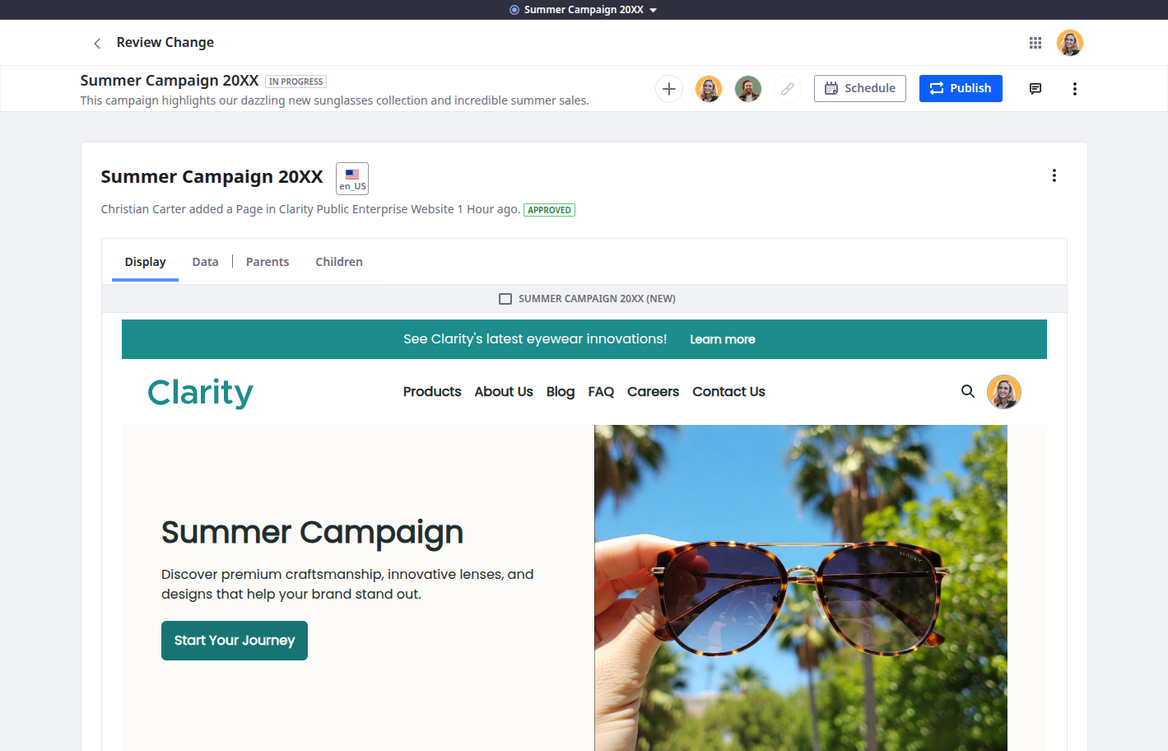This screenshot has width=1168, height=751.
Task: Open the applications grid menu
Action: [x=1035, y=43]
